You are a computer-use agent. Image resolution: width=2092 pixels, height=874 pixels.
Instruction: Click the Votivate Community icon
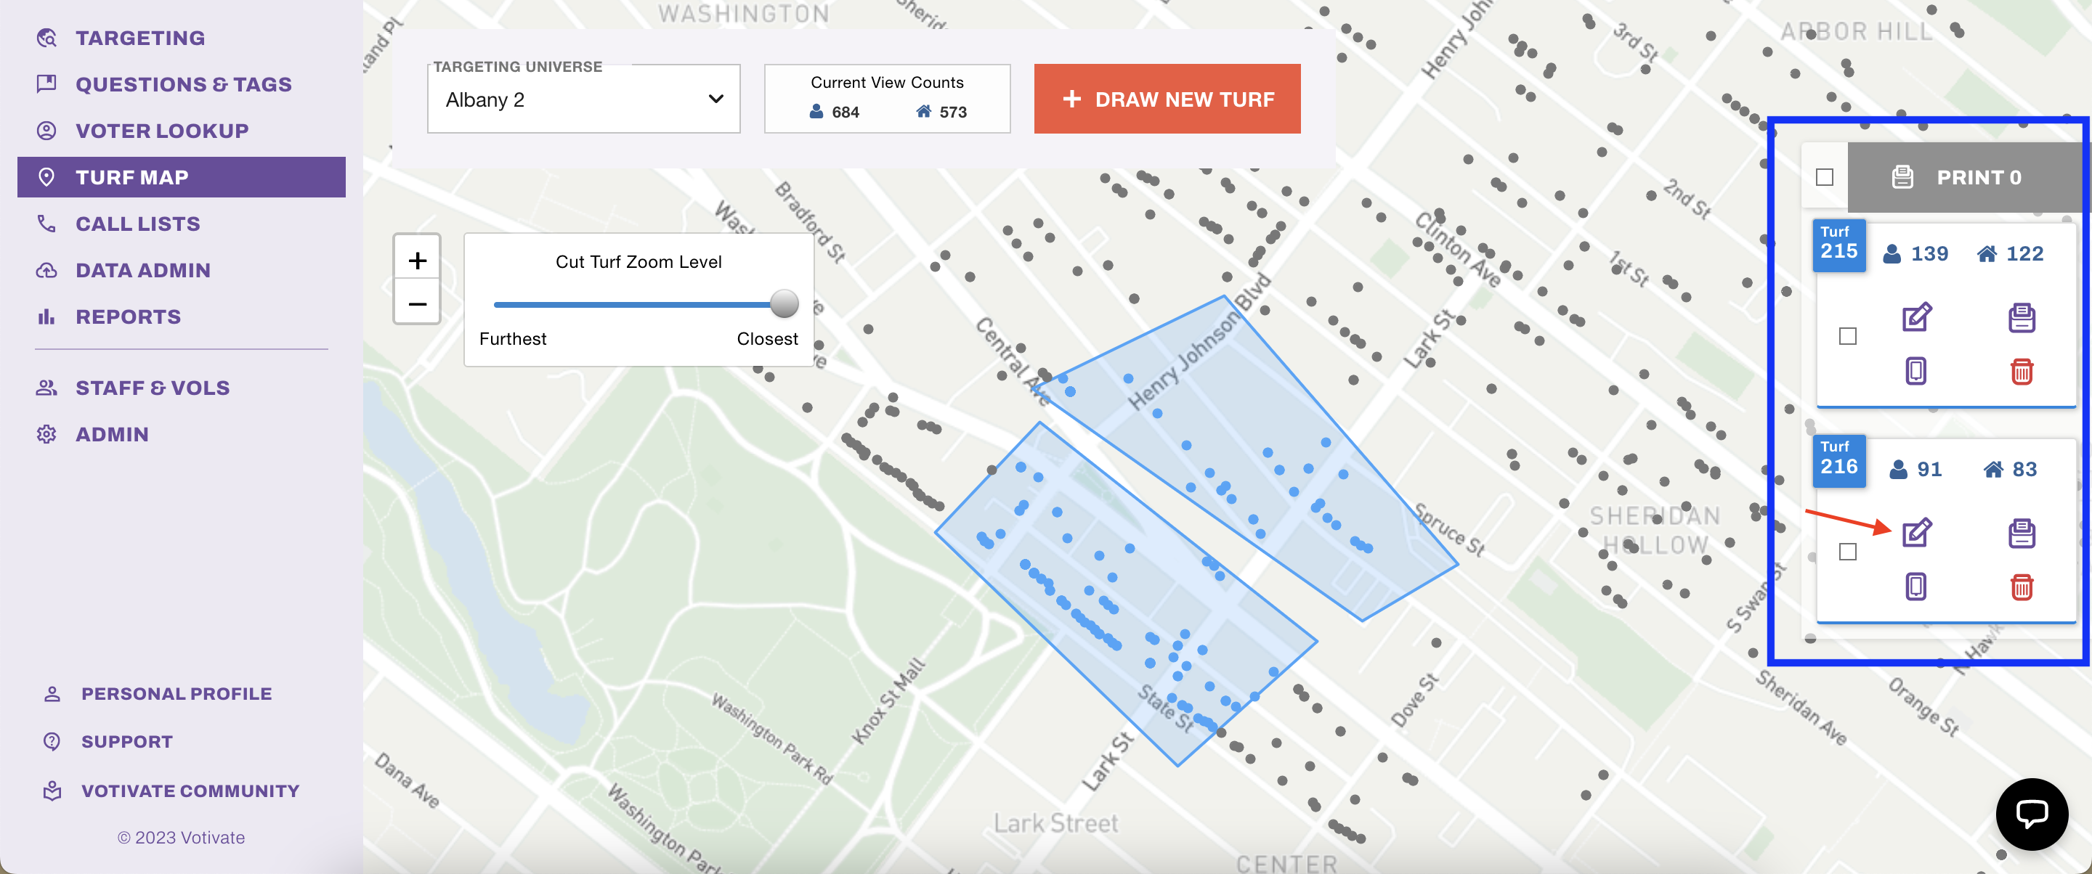tap(52, 791)
